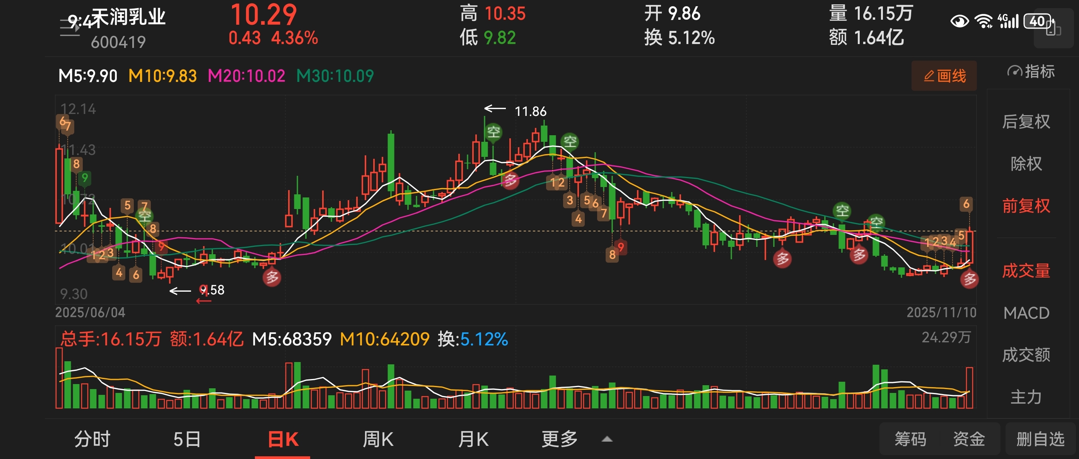Switch to the 周K tab
This screenshot has width=1079, height=459.
pos(378,439)
